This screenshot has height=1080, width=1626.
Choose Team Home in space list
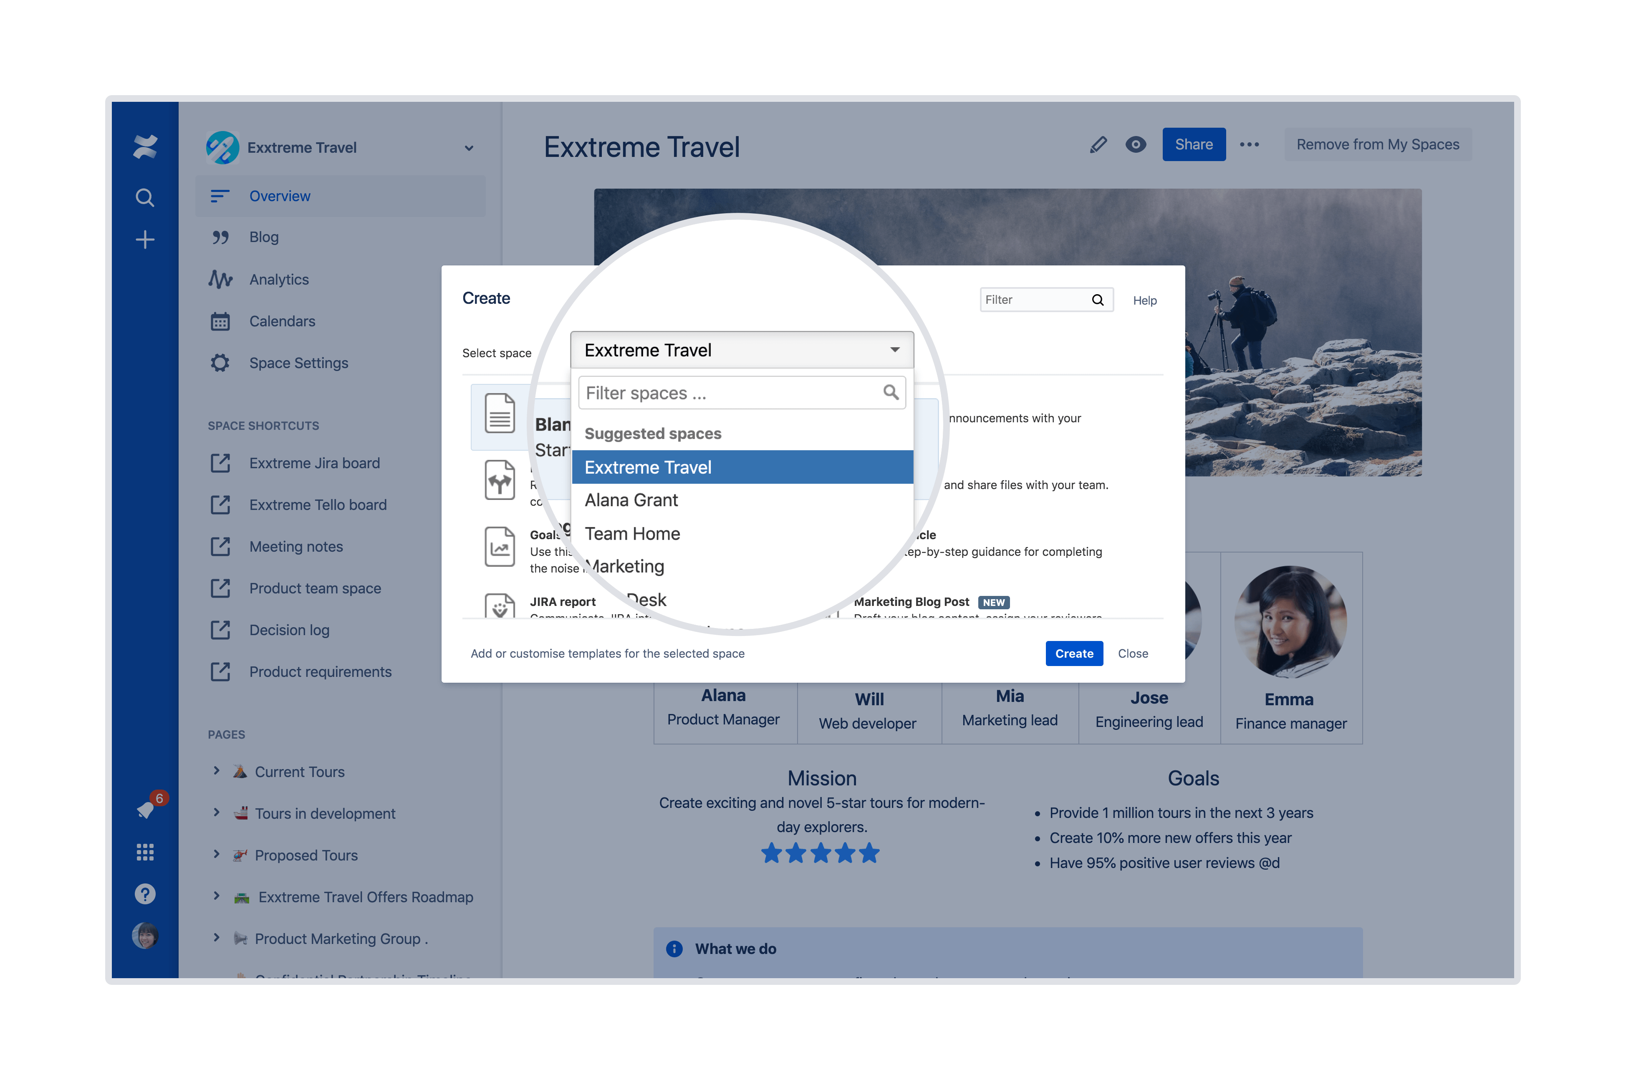point(631,534)
